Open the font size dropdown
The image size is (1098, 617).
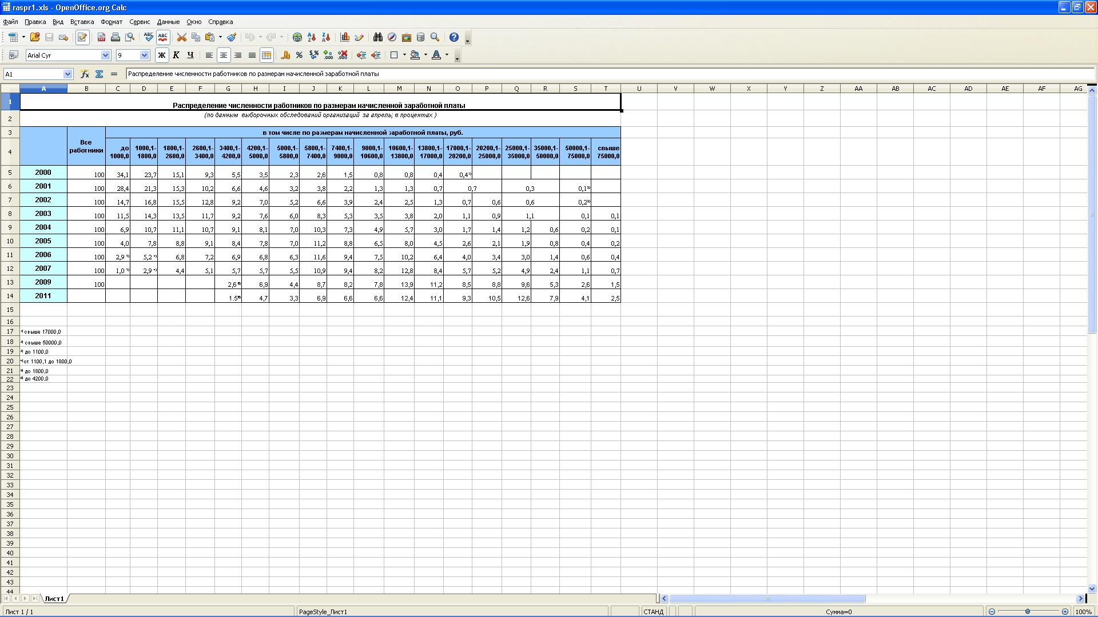click(144, 55)
